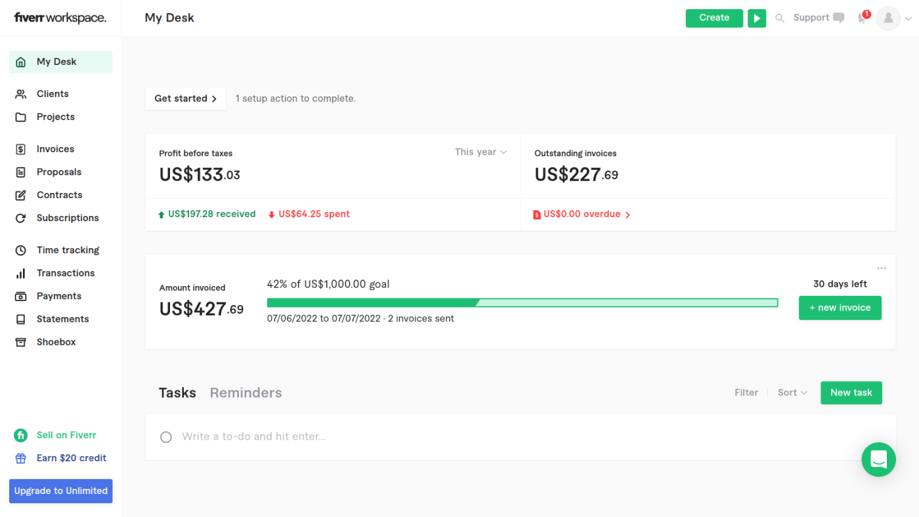Tick the empty to-do circle checkbox
The height and width of the screenshot is (517, 919).
coord(166,437)
